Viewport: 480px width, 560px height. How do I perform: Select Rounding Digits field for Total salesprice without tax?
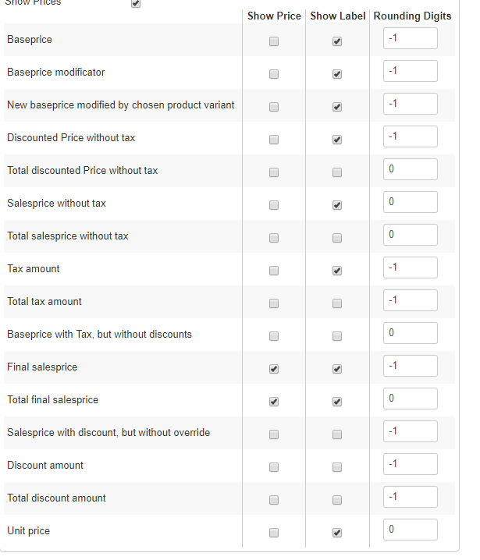410,236
